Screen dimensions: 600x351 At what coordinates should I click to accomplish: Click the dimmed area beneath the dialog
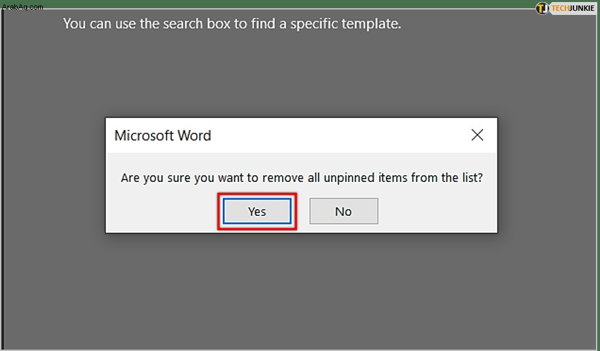pos(302,291)
